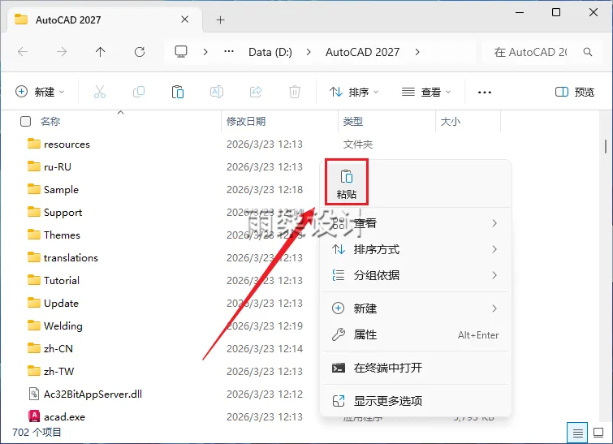This screenshot has height=444, width=613.
Task: Expand the chevron after AutoCAD 2027 in path
Action: [x=417, y=52]
